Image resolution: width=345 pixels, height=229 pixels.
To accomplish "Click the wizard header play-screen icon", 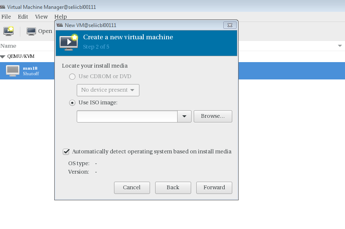I will click(x=69, y=42).
